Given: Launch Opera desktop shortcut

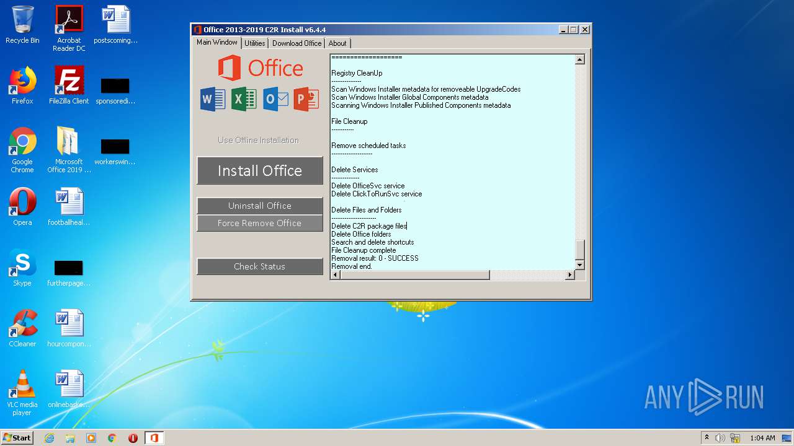Looking at the screenshot, I should point(22,207).
